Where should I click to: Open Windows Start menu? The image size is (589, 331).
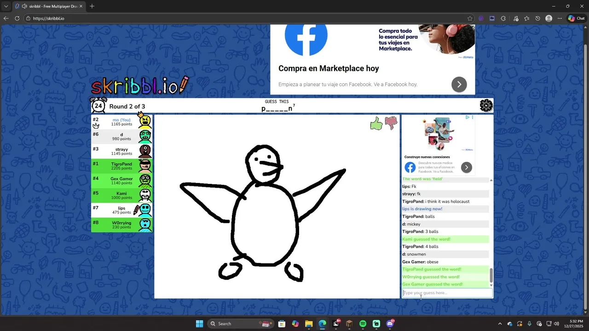click(x=199, y=324)
